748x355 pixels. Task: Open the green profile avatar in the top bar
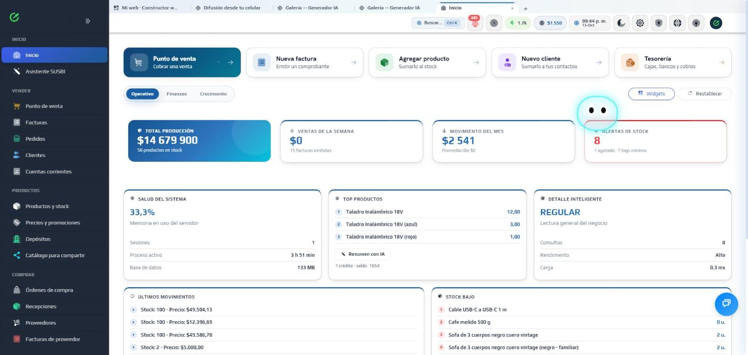click(716, 23)
